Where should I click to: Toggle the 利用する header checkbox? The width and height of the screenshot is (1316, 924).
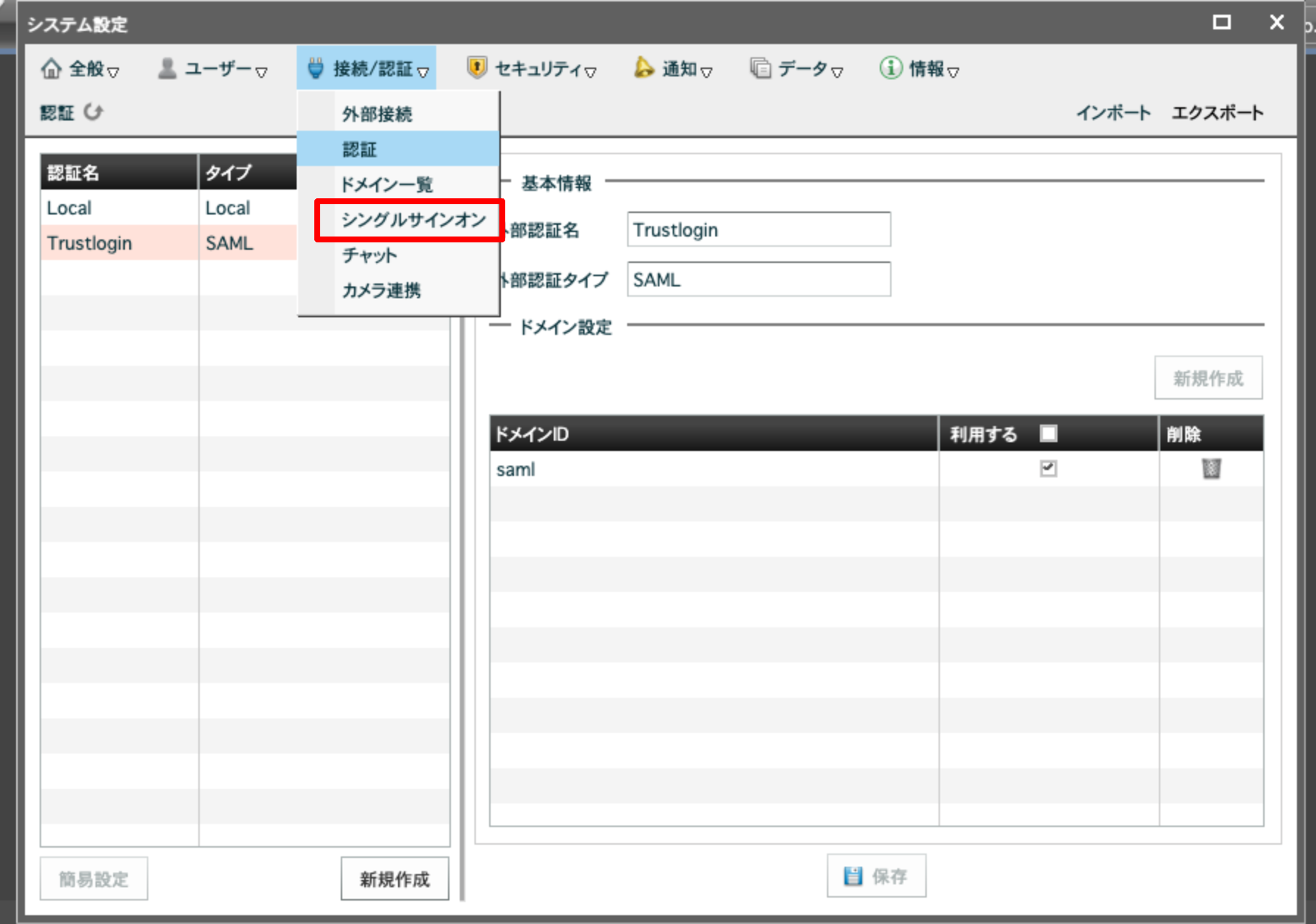click(1048, 433)
